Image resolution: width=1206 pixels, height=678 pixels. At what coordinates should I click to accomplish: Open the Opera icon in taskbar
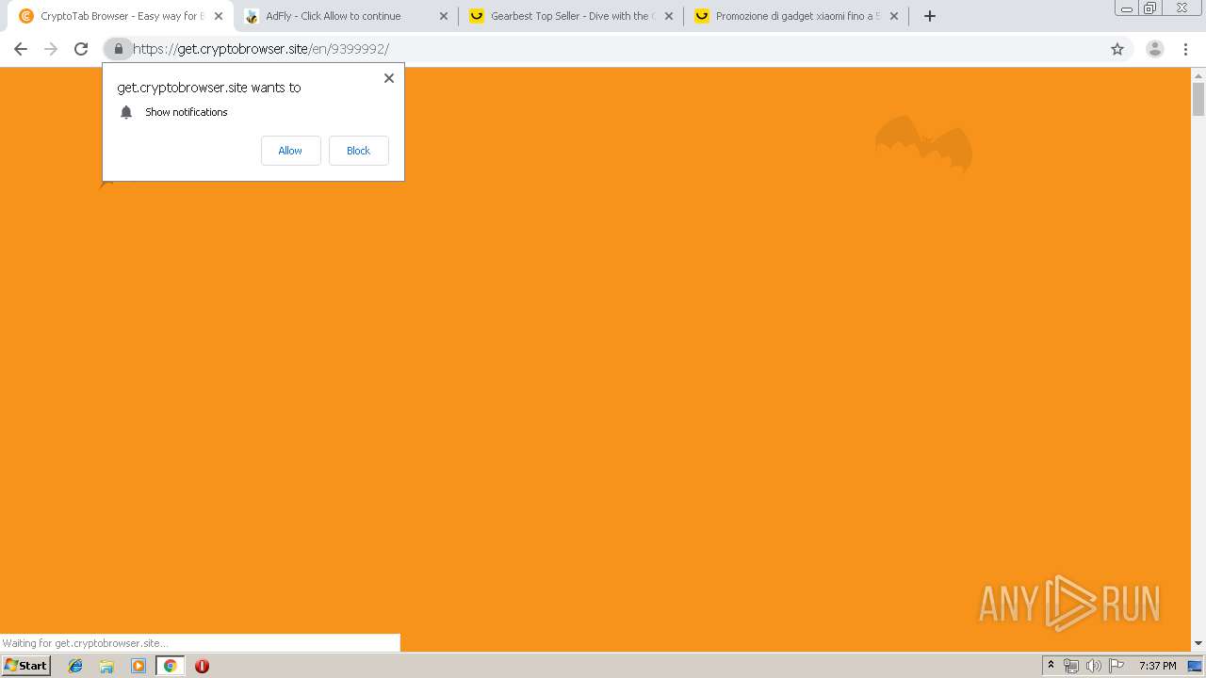click(202, 666)
